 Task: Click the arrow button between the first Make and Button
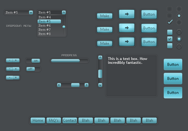[x=127, y=14]
